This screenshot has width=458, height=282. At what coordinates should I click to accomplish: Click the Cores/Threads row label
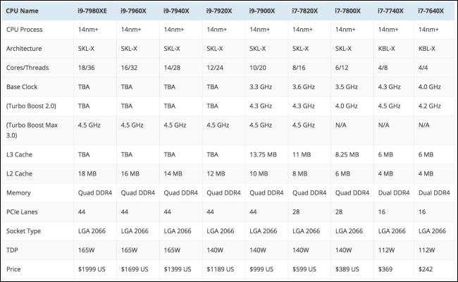click(27, 68)
